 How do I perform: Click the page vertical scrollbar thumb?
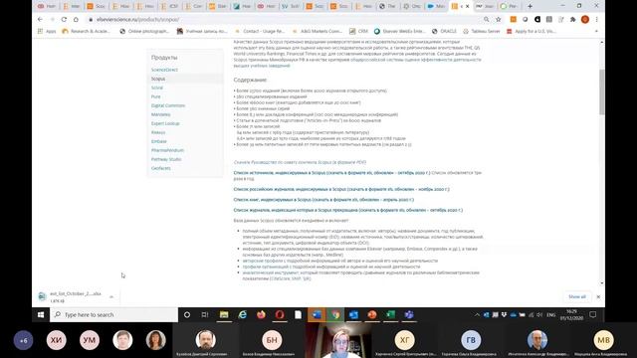pos(601,91)
